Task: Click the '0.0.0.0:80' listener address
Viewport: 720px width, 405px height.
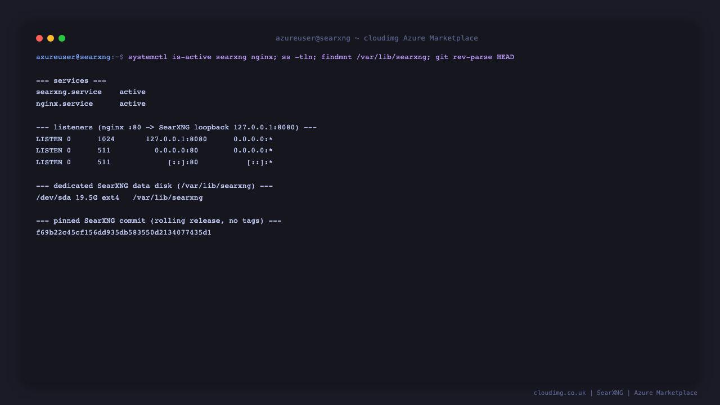Action: (176, 151)
